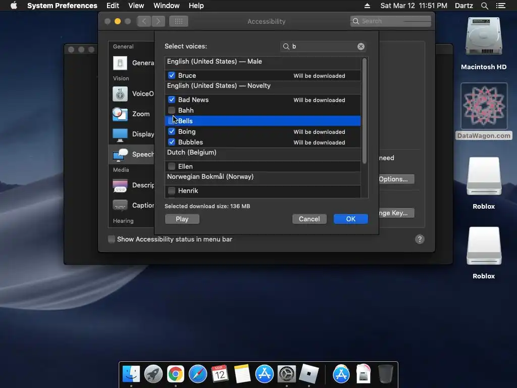Open System Preferences gear in Dock
The width and height of the screenshot is (517, 388).
287,374
